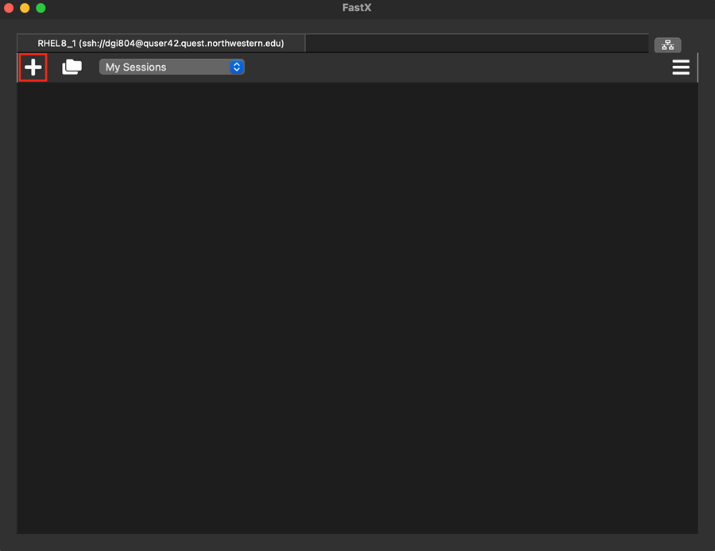Maximize the FastX window with green button
The image size is (715, 551).
coord(41,8)
